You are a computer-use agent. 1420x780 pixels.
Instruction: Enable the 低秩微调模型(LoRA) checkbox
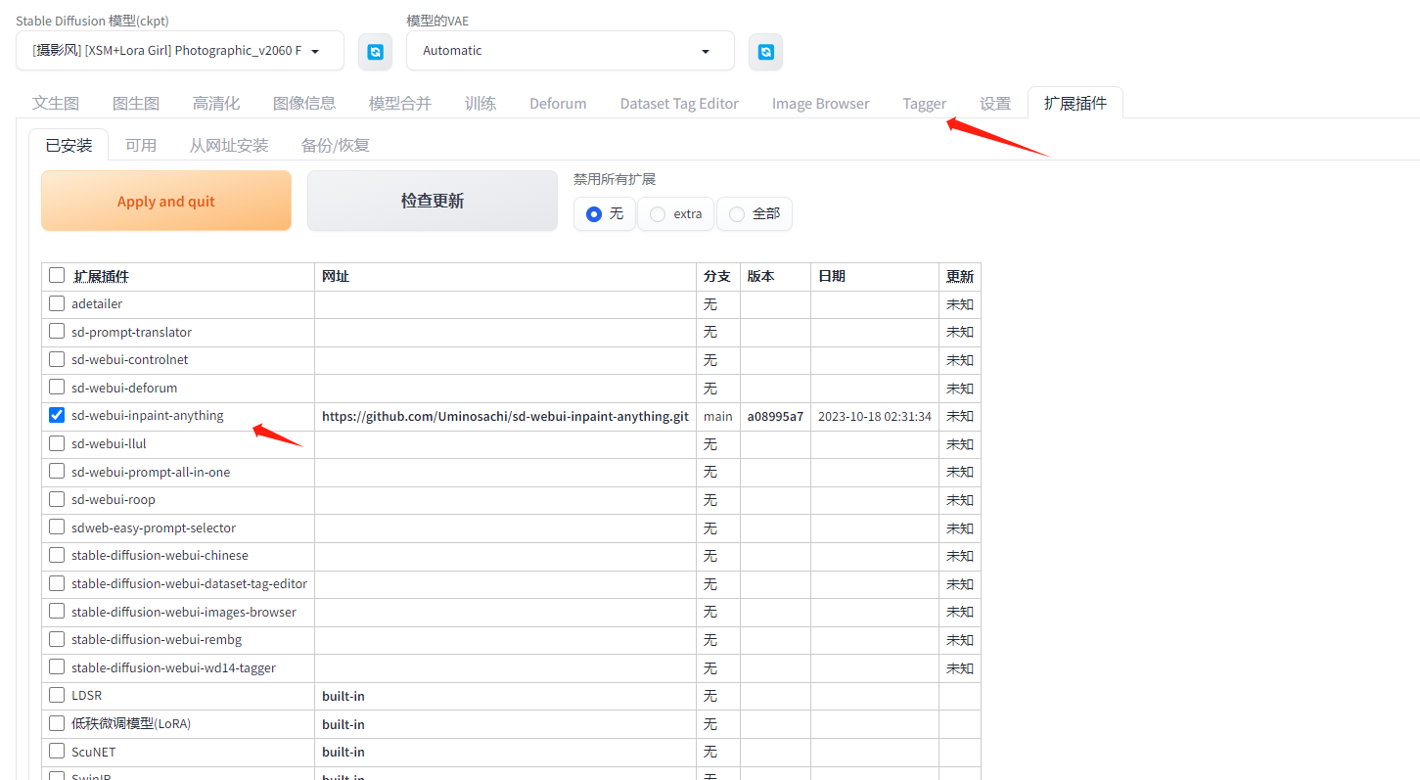(57, 723)
